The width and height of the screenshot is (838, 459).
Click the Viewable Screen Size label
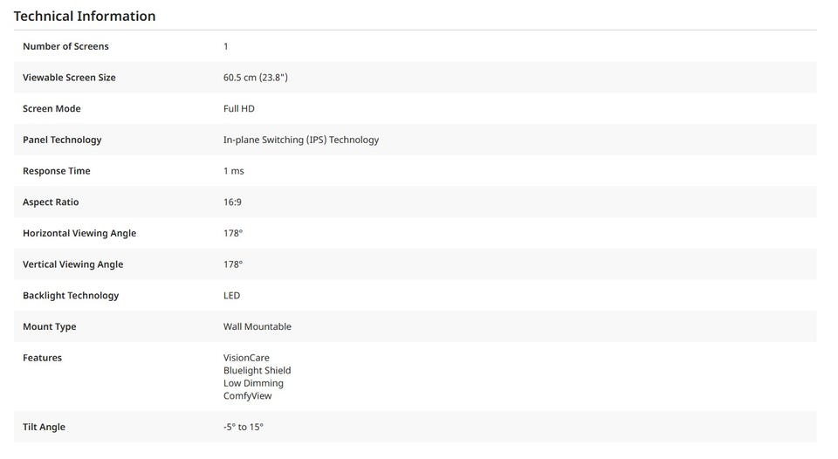click(69, 78)
